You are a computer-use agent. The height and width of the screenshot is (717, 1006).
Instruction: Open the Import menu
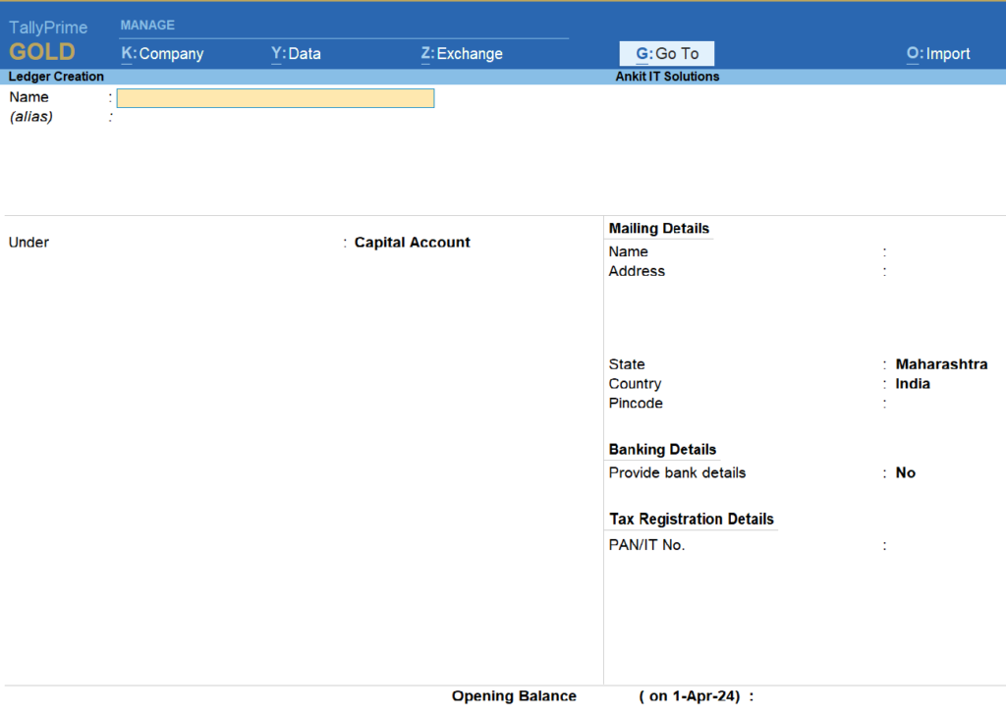pyautogui.click(x=938, y=54)
